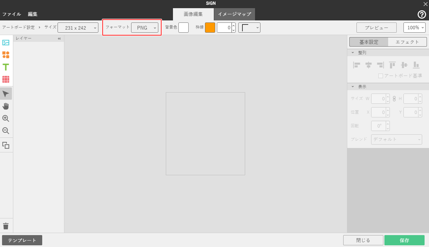Click the trash delete icon
Screen dimensions: 429x247
[6, 226]
